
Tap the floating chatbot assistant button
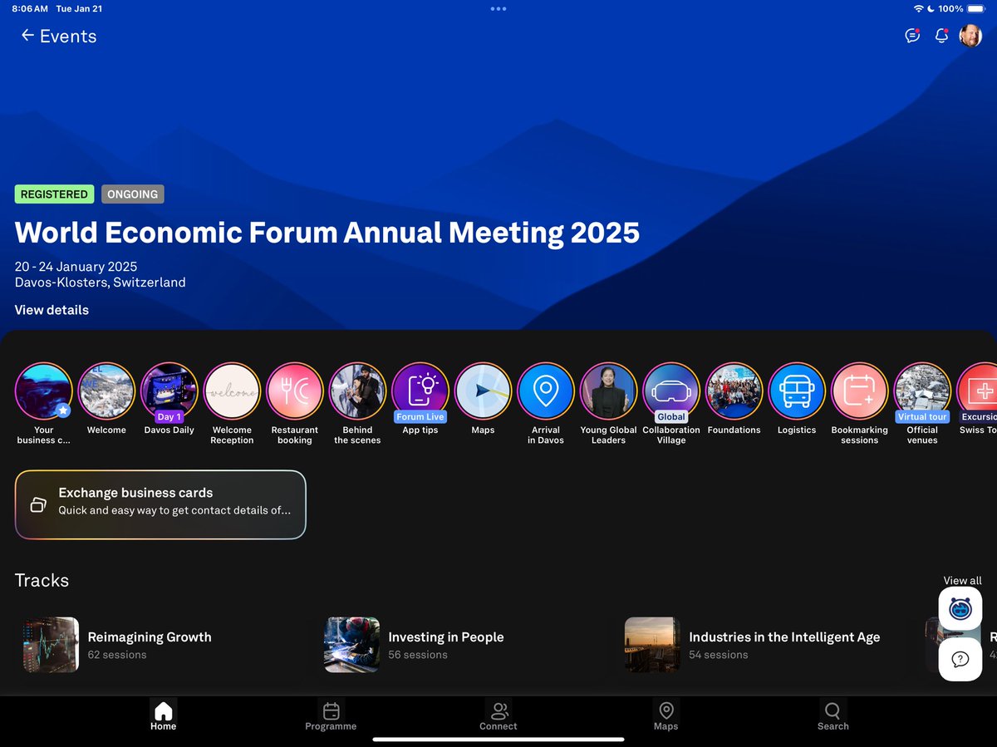(x=960, y=608)
